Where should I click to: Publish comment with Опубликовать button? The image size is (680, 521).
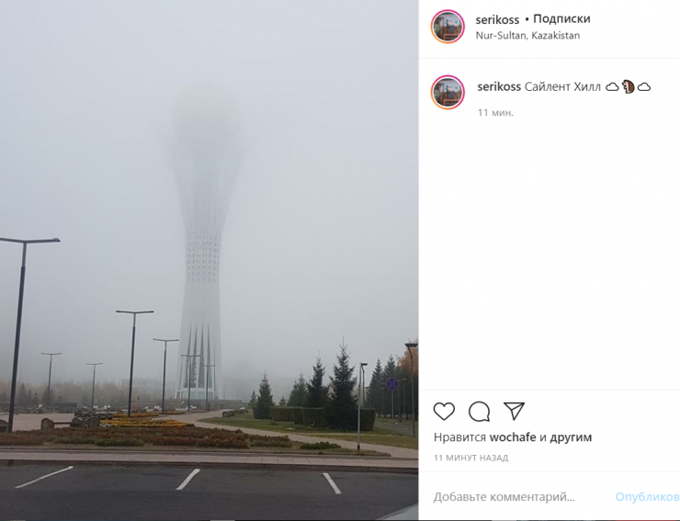point(648,497)
